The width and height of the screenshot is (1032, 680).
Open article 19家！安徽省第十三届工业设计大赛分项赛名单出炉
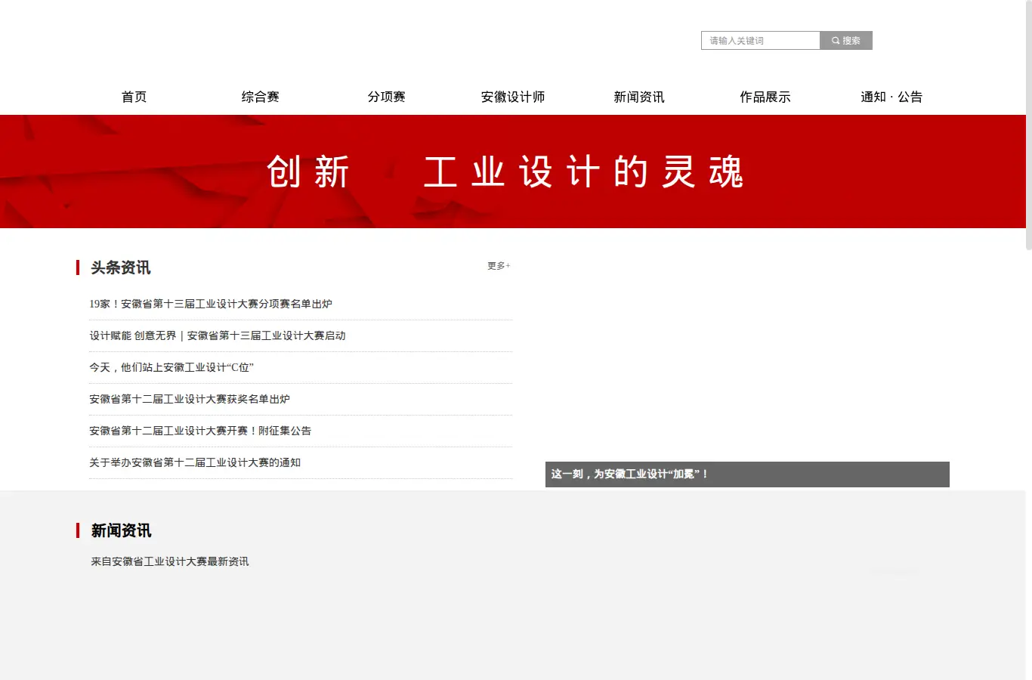click(x=211, y=304)
